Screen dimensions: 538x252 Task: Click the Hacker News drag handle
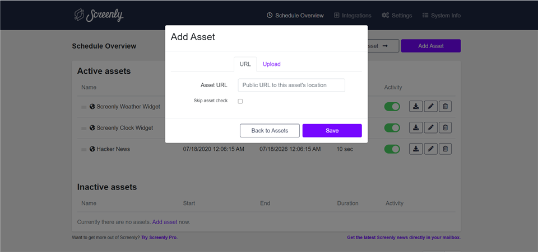84,149
